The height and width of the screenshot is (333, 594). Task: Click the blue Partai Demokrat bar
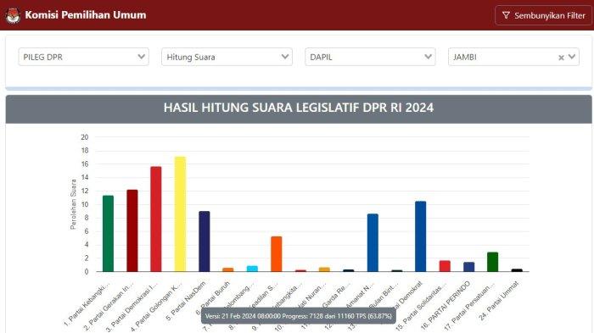(421, 236)
